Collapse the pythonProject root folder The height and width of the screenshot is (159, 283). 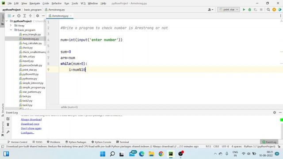point(7,21)
